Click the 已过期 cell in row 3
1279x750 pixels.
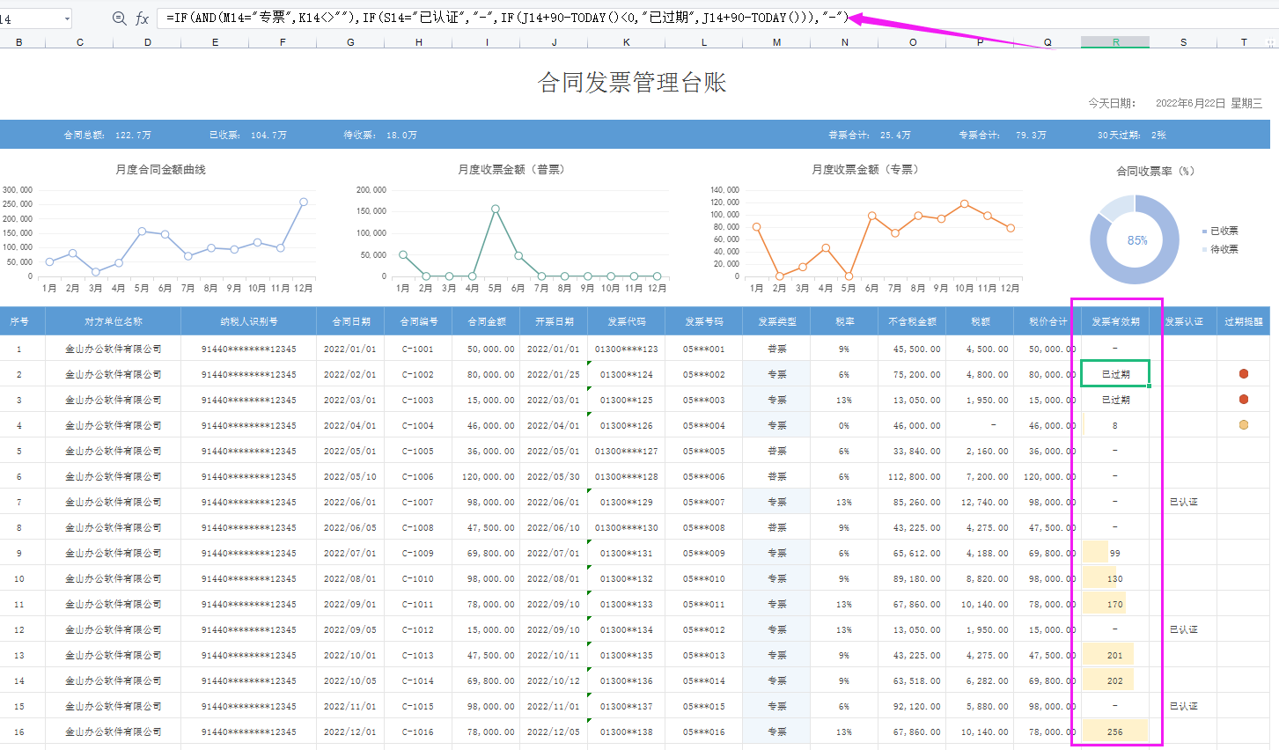(x=1114, y=399)
